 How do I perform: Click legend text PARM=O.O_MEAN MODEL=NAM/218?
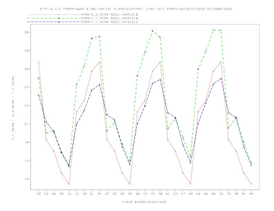[x=109, y=14]
